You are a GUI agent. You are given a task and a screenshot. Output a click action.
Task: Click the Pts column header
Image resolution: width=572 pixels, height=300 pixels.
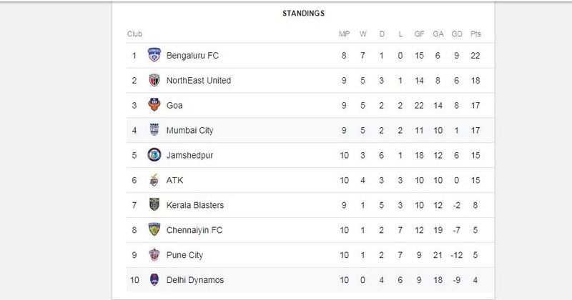[475, 34]
